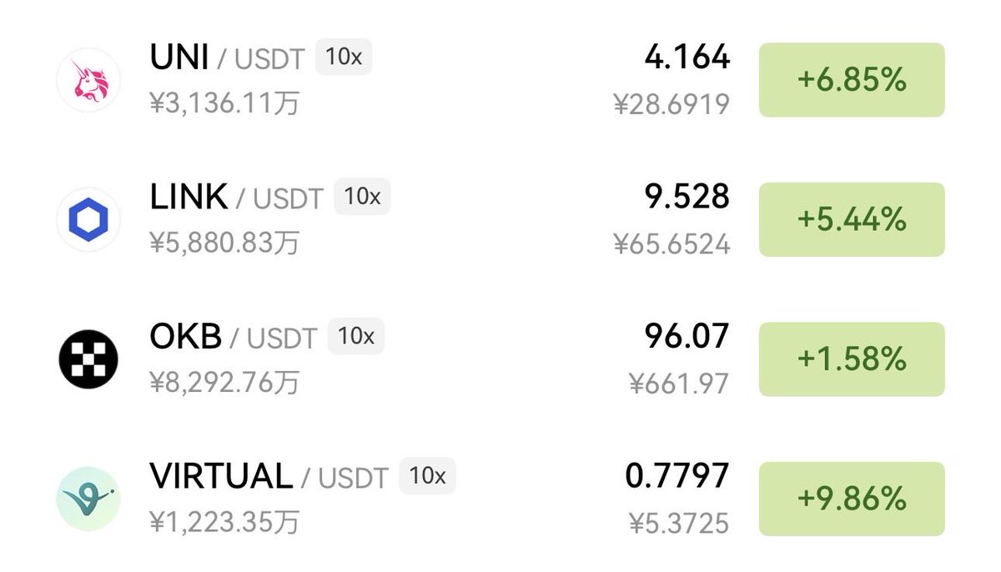Tap the 10x leverage tag beside UNI
1001x572 pixels.
343,58
